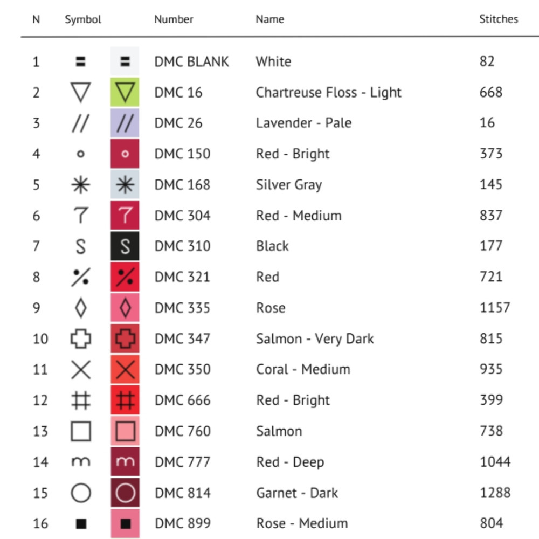
Task: Select the Salmon - Very Dark name
Action: click(314, 339)
